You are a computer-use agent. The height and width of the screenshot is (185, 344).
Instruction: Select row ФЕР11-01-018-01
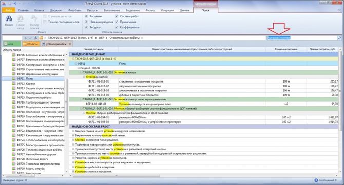(x=203, y=81)
